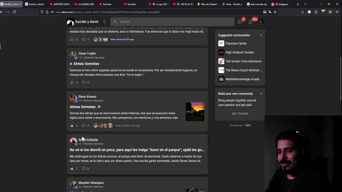Click the Escribir y Sentir community logo
The width and height of the screenshot is (342, 192).
point(70,22)
